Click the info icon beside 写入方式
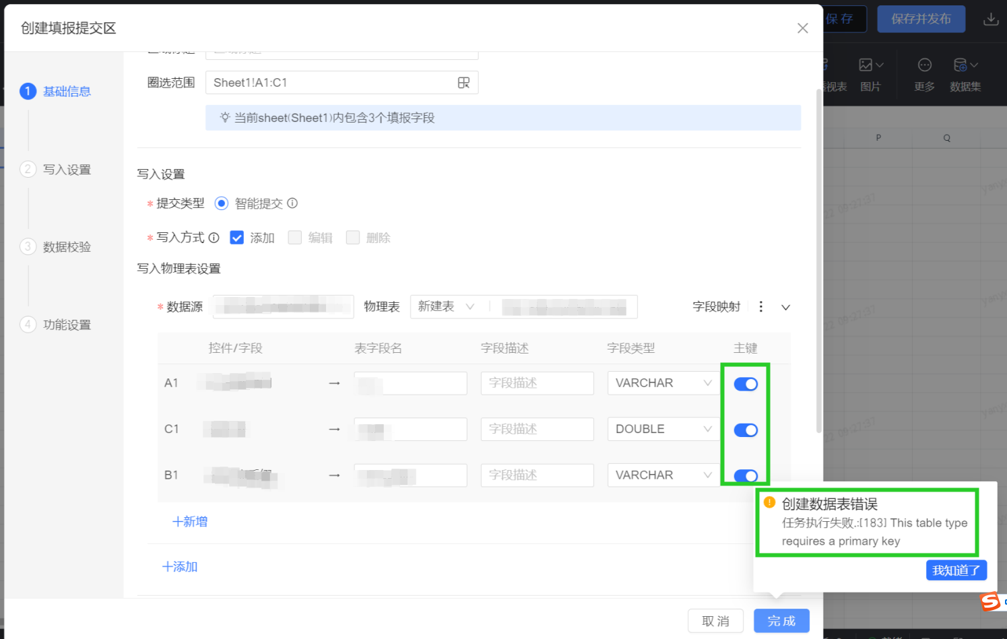Viewport: 1007px width, 639px height. (x=214, y=237)
